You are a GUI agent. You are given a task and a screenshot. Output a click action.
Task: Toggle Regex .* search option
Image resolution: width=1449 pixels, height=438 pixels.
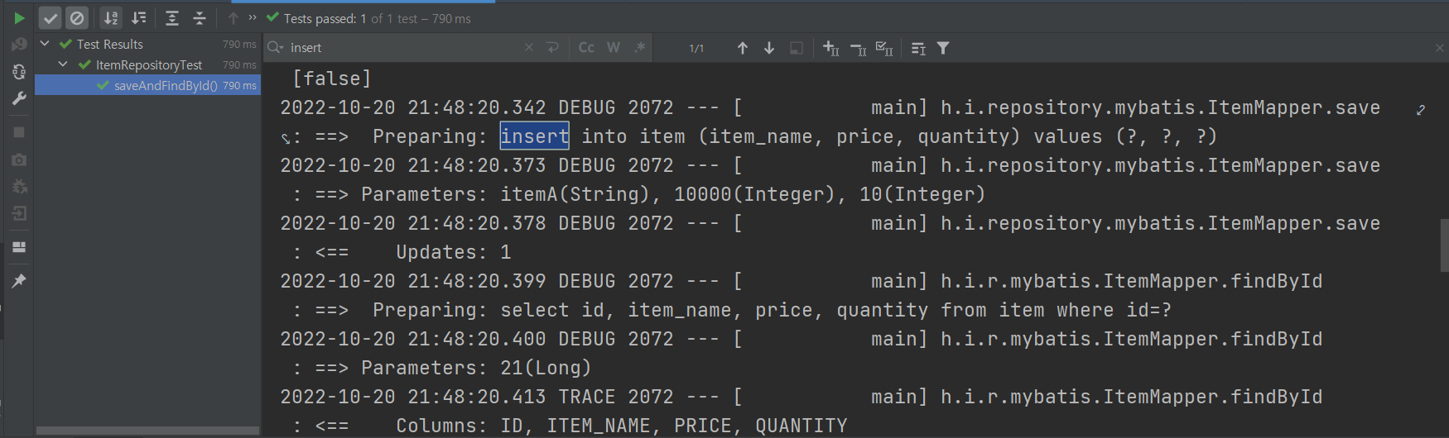[x=640, y=48]
